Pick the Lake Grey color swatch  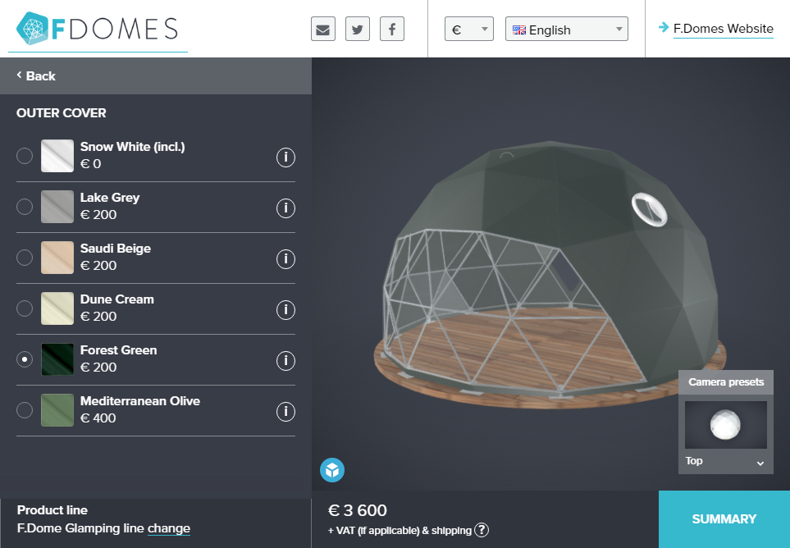coord(57,207)
